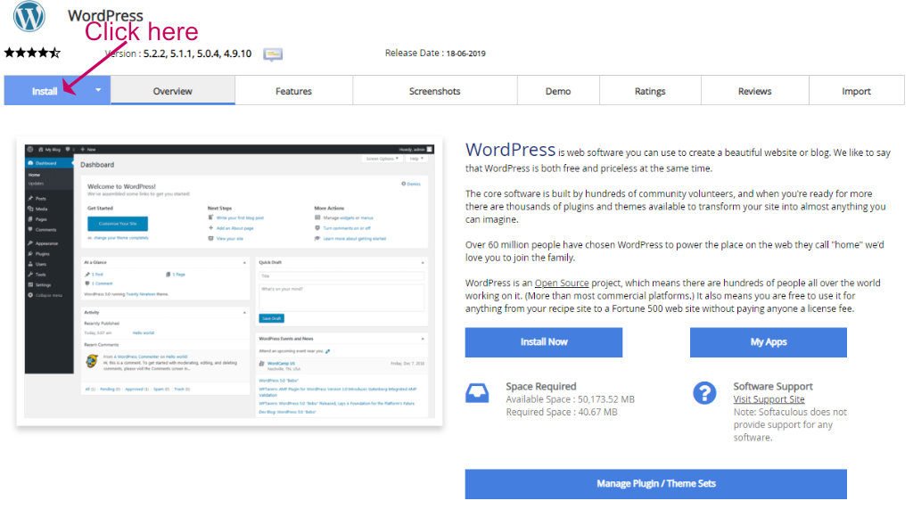913x509 pixels.
Task: Switch to the Features tab
Action: pos(293,91)
